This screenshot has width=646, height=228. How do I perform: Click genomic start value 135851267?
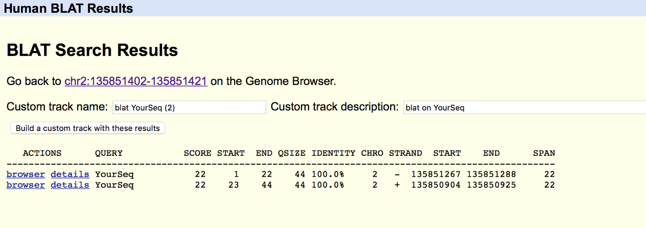[x=436, y=174]
